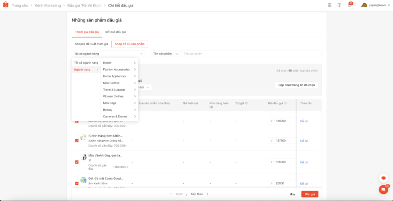Viewport: 393px width, 201px height.
Task: Click the Giá hiện tại column header
Action: 190,103
